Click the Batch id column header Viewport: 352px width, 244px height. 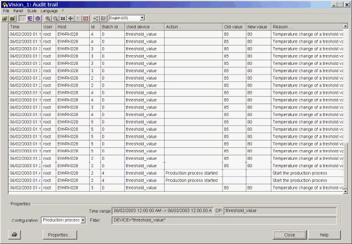(112, 27)
